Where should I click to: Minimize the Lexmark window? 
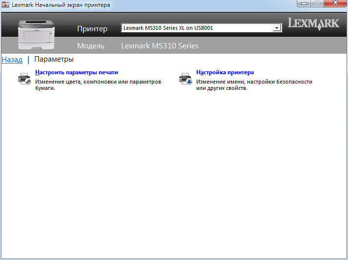[x=304, y=3]
